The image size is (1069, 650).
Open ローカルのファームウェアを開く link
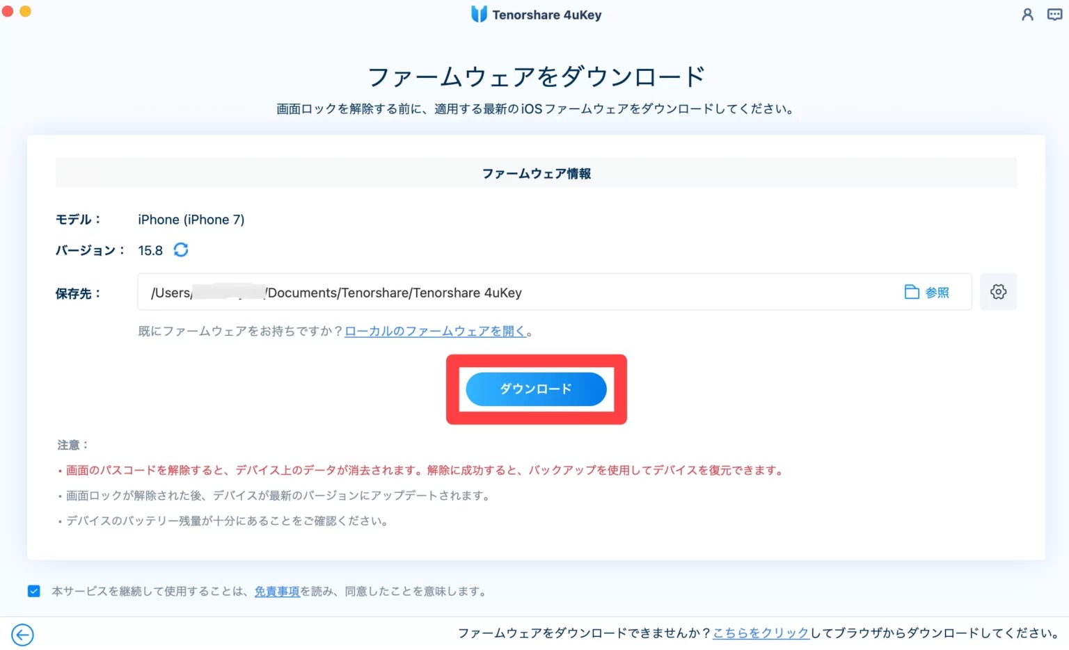pyautogui.click(x=435, y=332)
